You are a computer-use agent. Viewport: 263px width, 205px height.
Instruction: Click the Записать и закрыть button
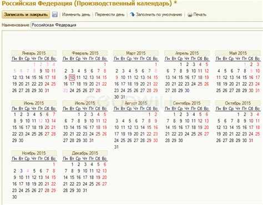click(x=26, y=14)
